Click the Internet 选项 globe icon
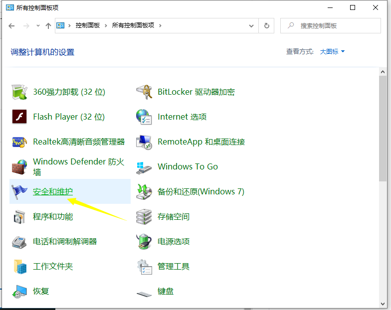Screen dimensions: 391x310 coord(144,117)
